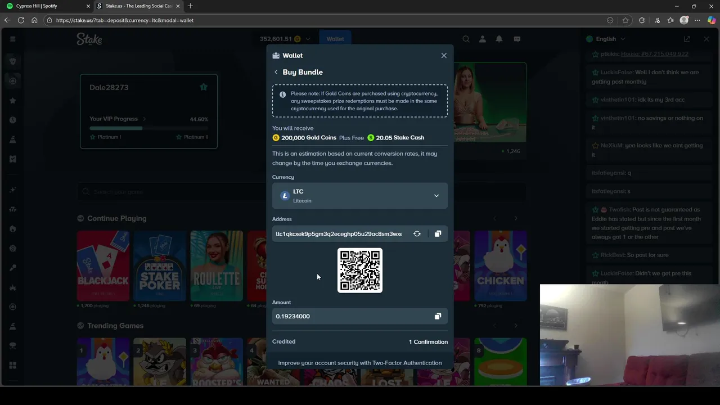This screenshot has width=720, height=405.
Task: Open House link in ptkikis message
Action: 655,54
